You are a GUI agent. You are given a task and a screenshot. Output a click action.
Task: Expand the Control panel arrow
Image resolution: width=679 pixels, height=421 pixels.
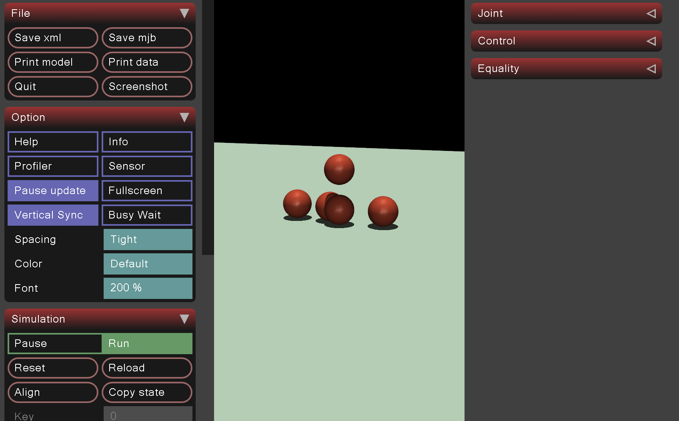(651, 41)
